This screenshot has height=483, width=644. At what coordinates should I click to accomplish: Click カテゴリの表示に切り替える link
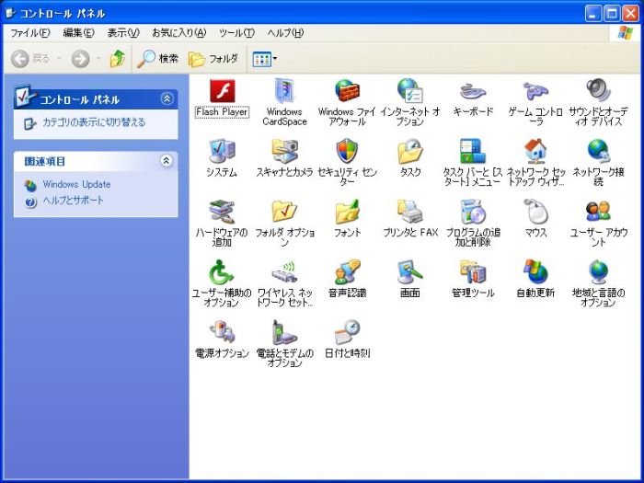(93, 122)
